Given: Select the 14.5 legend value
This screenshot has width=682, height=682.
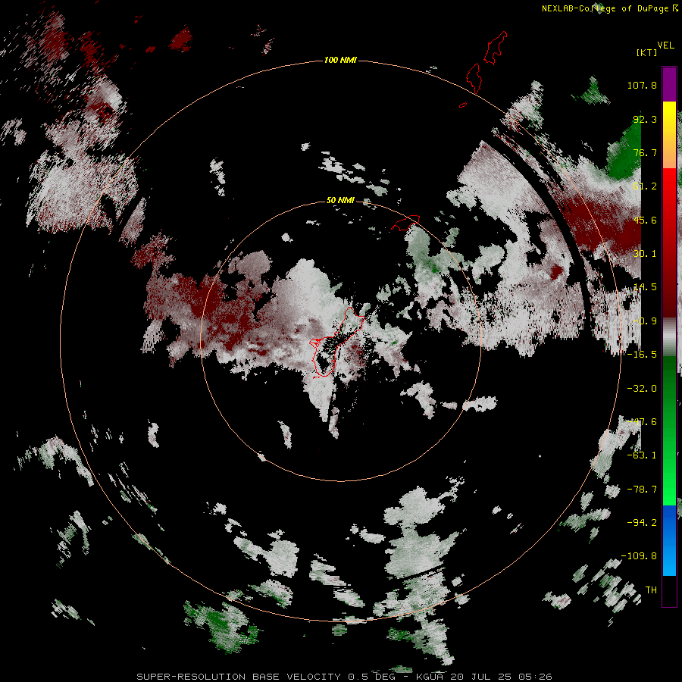Looking at the screenshot, I should tap(645, 287).
